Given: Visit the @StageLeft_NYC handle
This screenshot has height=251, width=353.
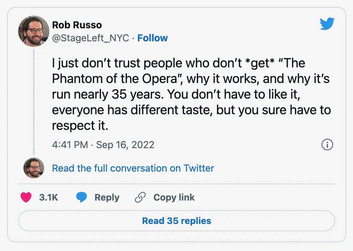Looking at the screenshot, I should click(x=90, y=38).
